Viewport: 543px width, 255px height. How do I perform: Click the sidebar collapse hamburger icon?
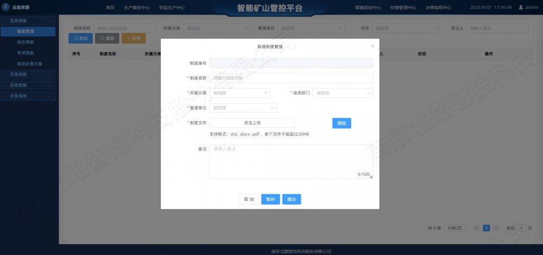(x=7, y=8)
